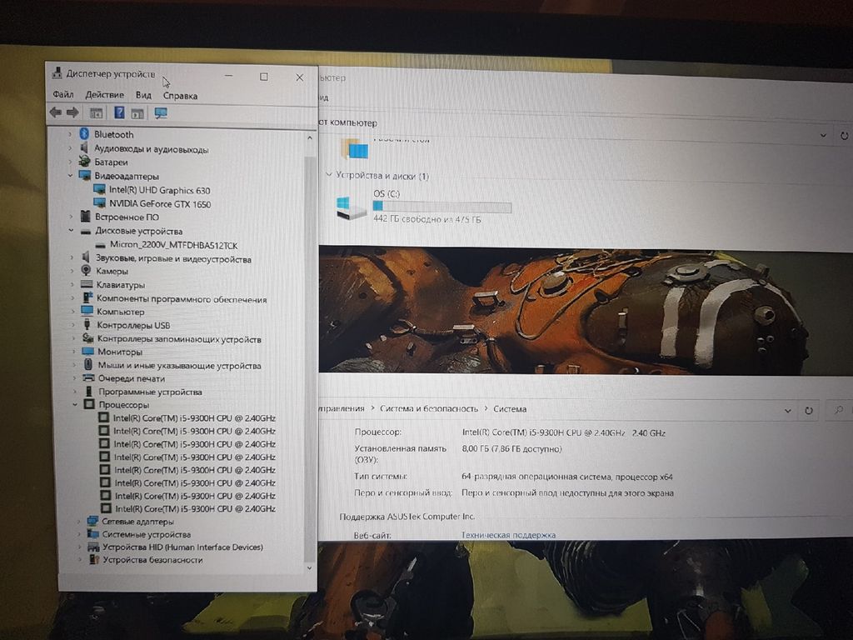Screen dimensions: 853x640
Task: Click the refresh icon in Explorer address bar
Action: [844, 136]
